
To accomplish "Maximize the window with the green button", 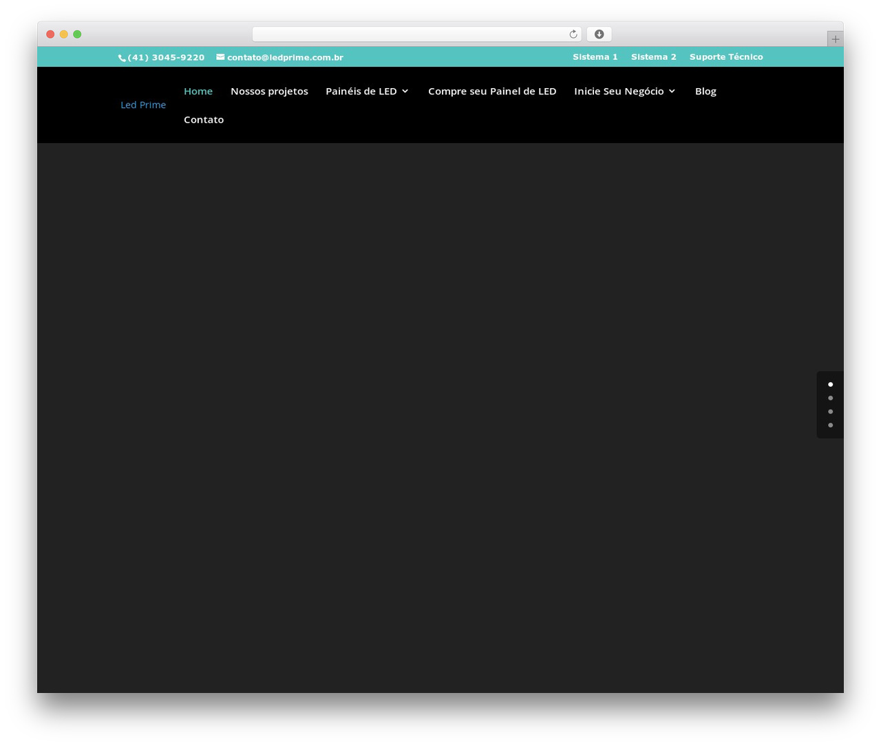I will pos(77,34).
